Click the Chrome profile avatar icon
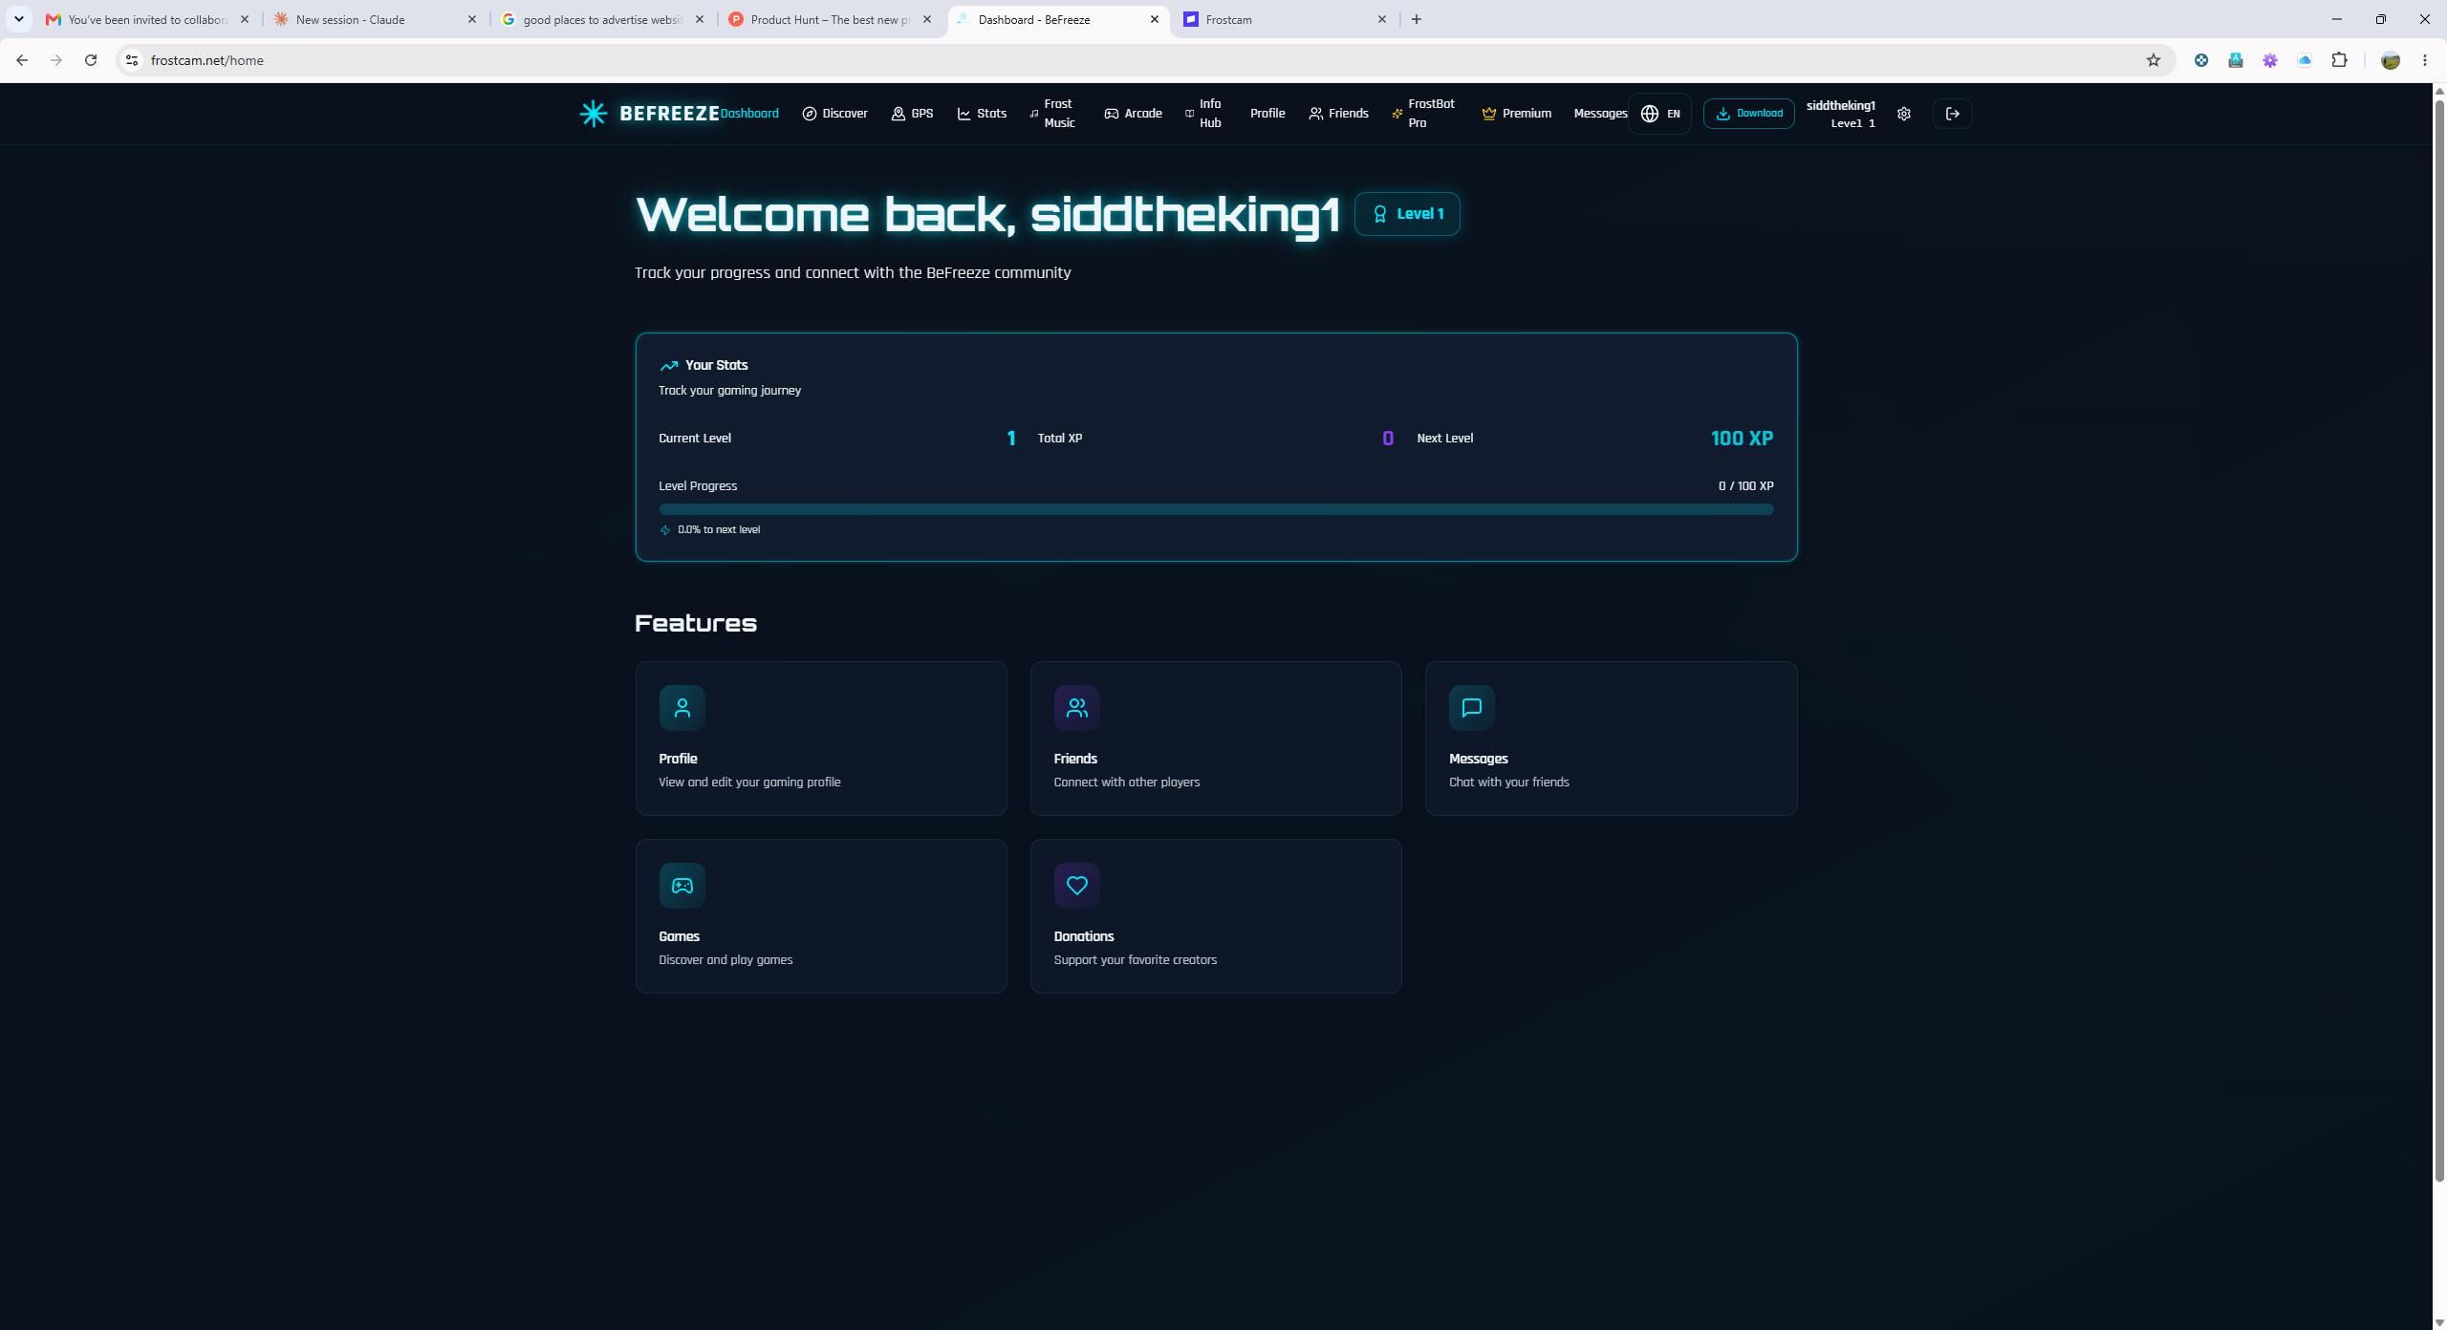This screenshot has width=2447, height=1330. coord(2390,60)
